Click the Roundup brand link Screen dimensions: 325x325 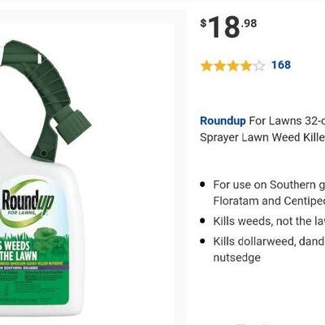coord(223,121)
